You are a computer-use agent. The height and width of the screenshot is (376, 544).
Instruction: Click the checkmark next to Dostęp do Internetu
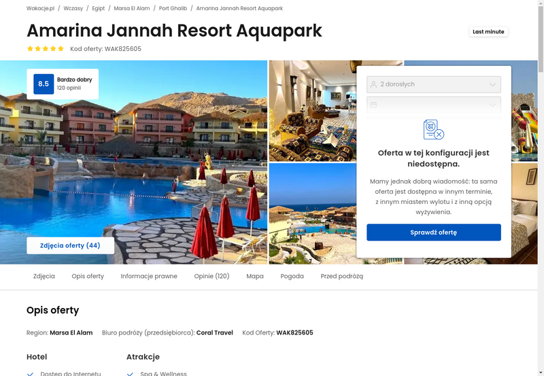point(30,374)
